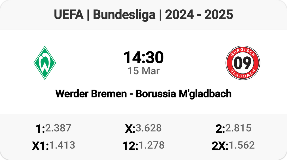Click the bold "2:" outcome label
This screenshot has width=287, height=160.
[x=220, y=129]
